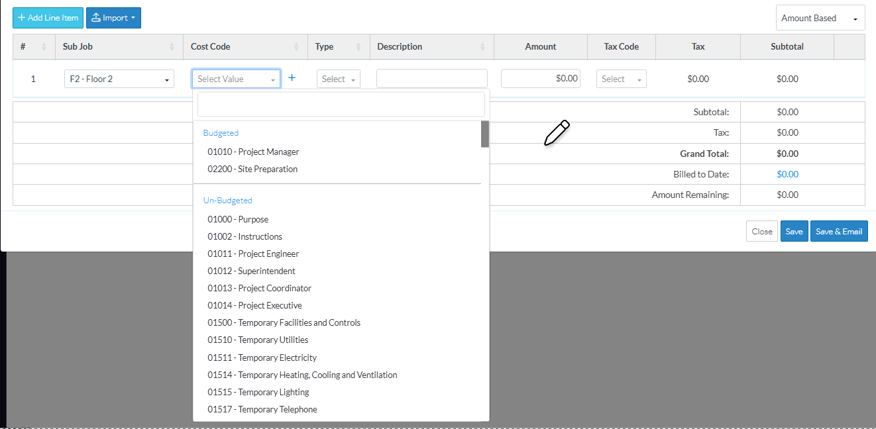
Task: Pick 01012 - Superintendent from list
Action: point(251,271)
